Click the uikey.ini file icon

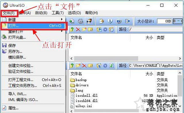pyautogui.click(x=72, y=106)
